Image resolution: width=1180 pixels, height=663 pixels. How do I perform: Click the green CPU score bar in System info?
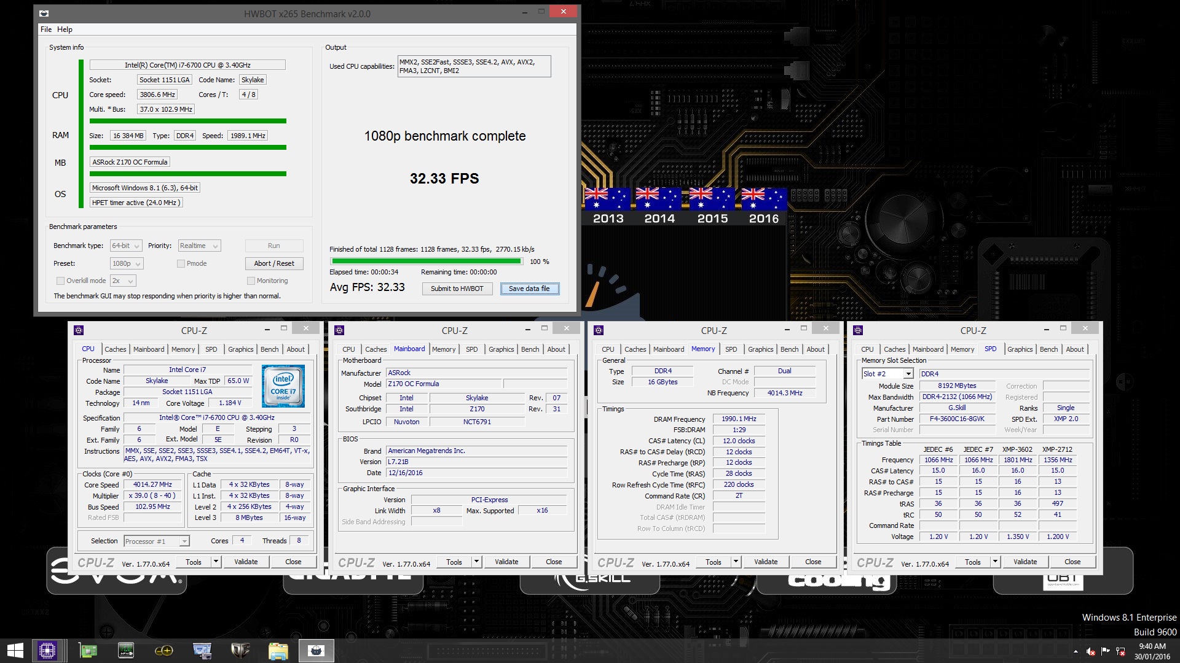(x=188, y=121)
